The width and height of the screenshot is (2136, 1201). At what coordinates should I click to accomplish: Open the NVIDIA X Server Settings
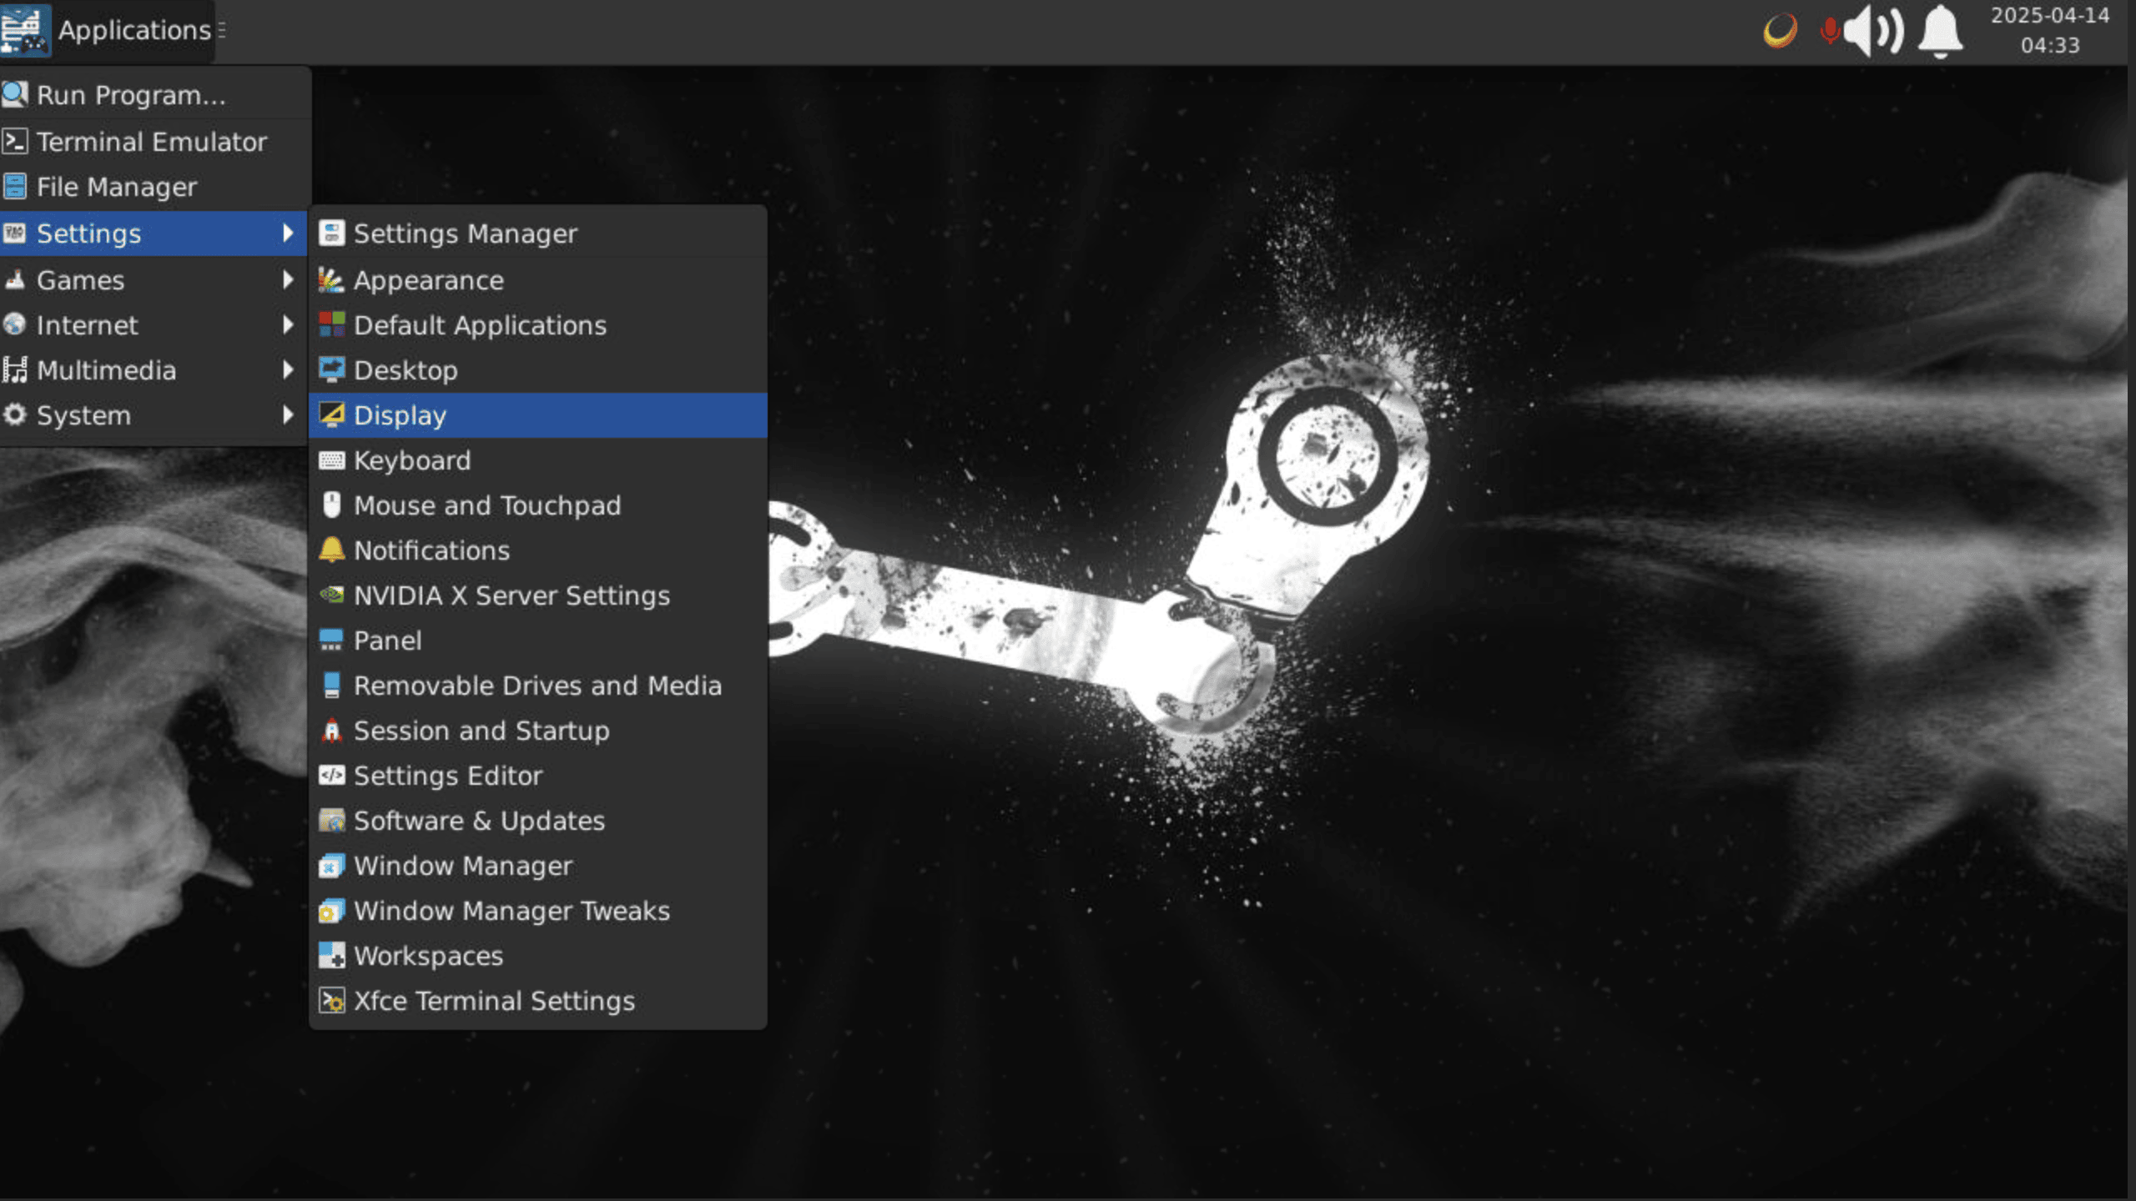[x=511, y=595]
